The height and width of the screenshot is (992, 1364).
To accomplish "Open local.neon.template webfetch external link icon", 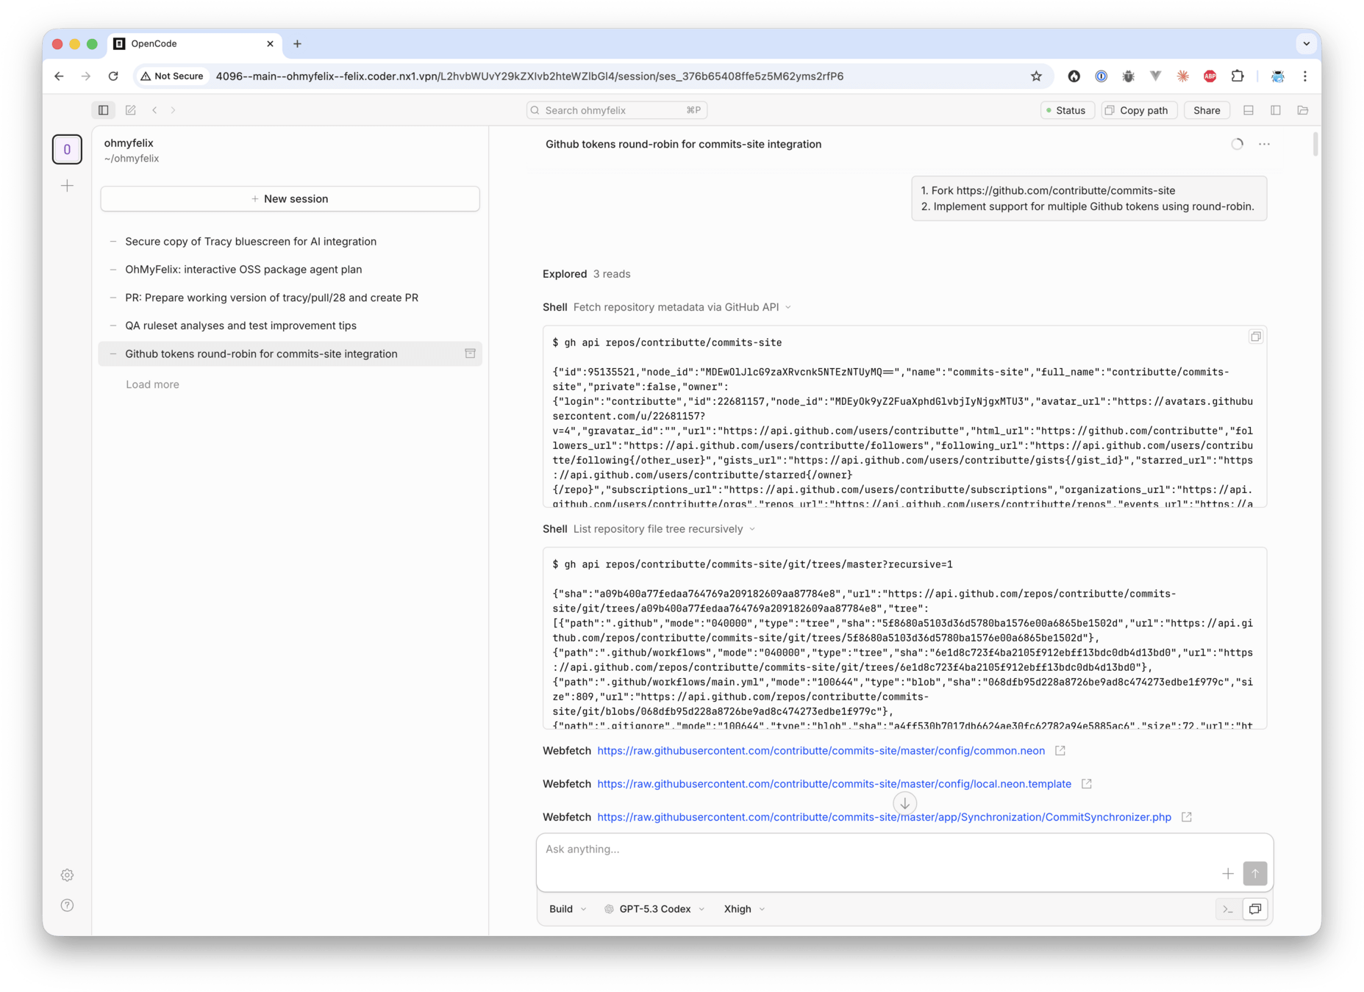I will (1087, 784).
